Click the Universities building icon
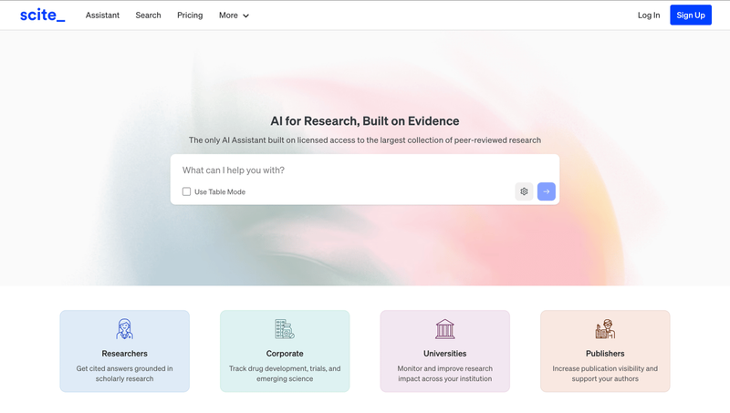The image size is (730, 413). [444, 329]
